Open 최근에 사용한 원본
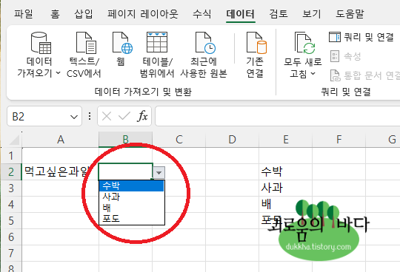400x272 pixels. coord(204,55)
